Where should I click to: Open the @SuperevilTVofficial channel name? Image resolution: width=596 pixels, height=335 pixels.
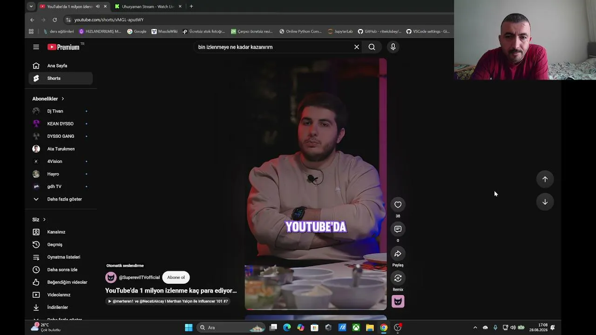139,277
